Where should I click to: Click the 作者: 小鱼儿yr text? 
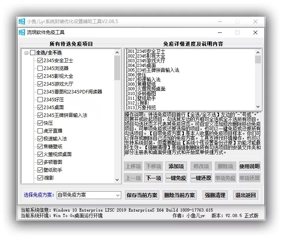[189, 215]
